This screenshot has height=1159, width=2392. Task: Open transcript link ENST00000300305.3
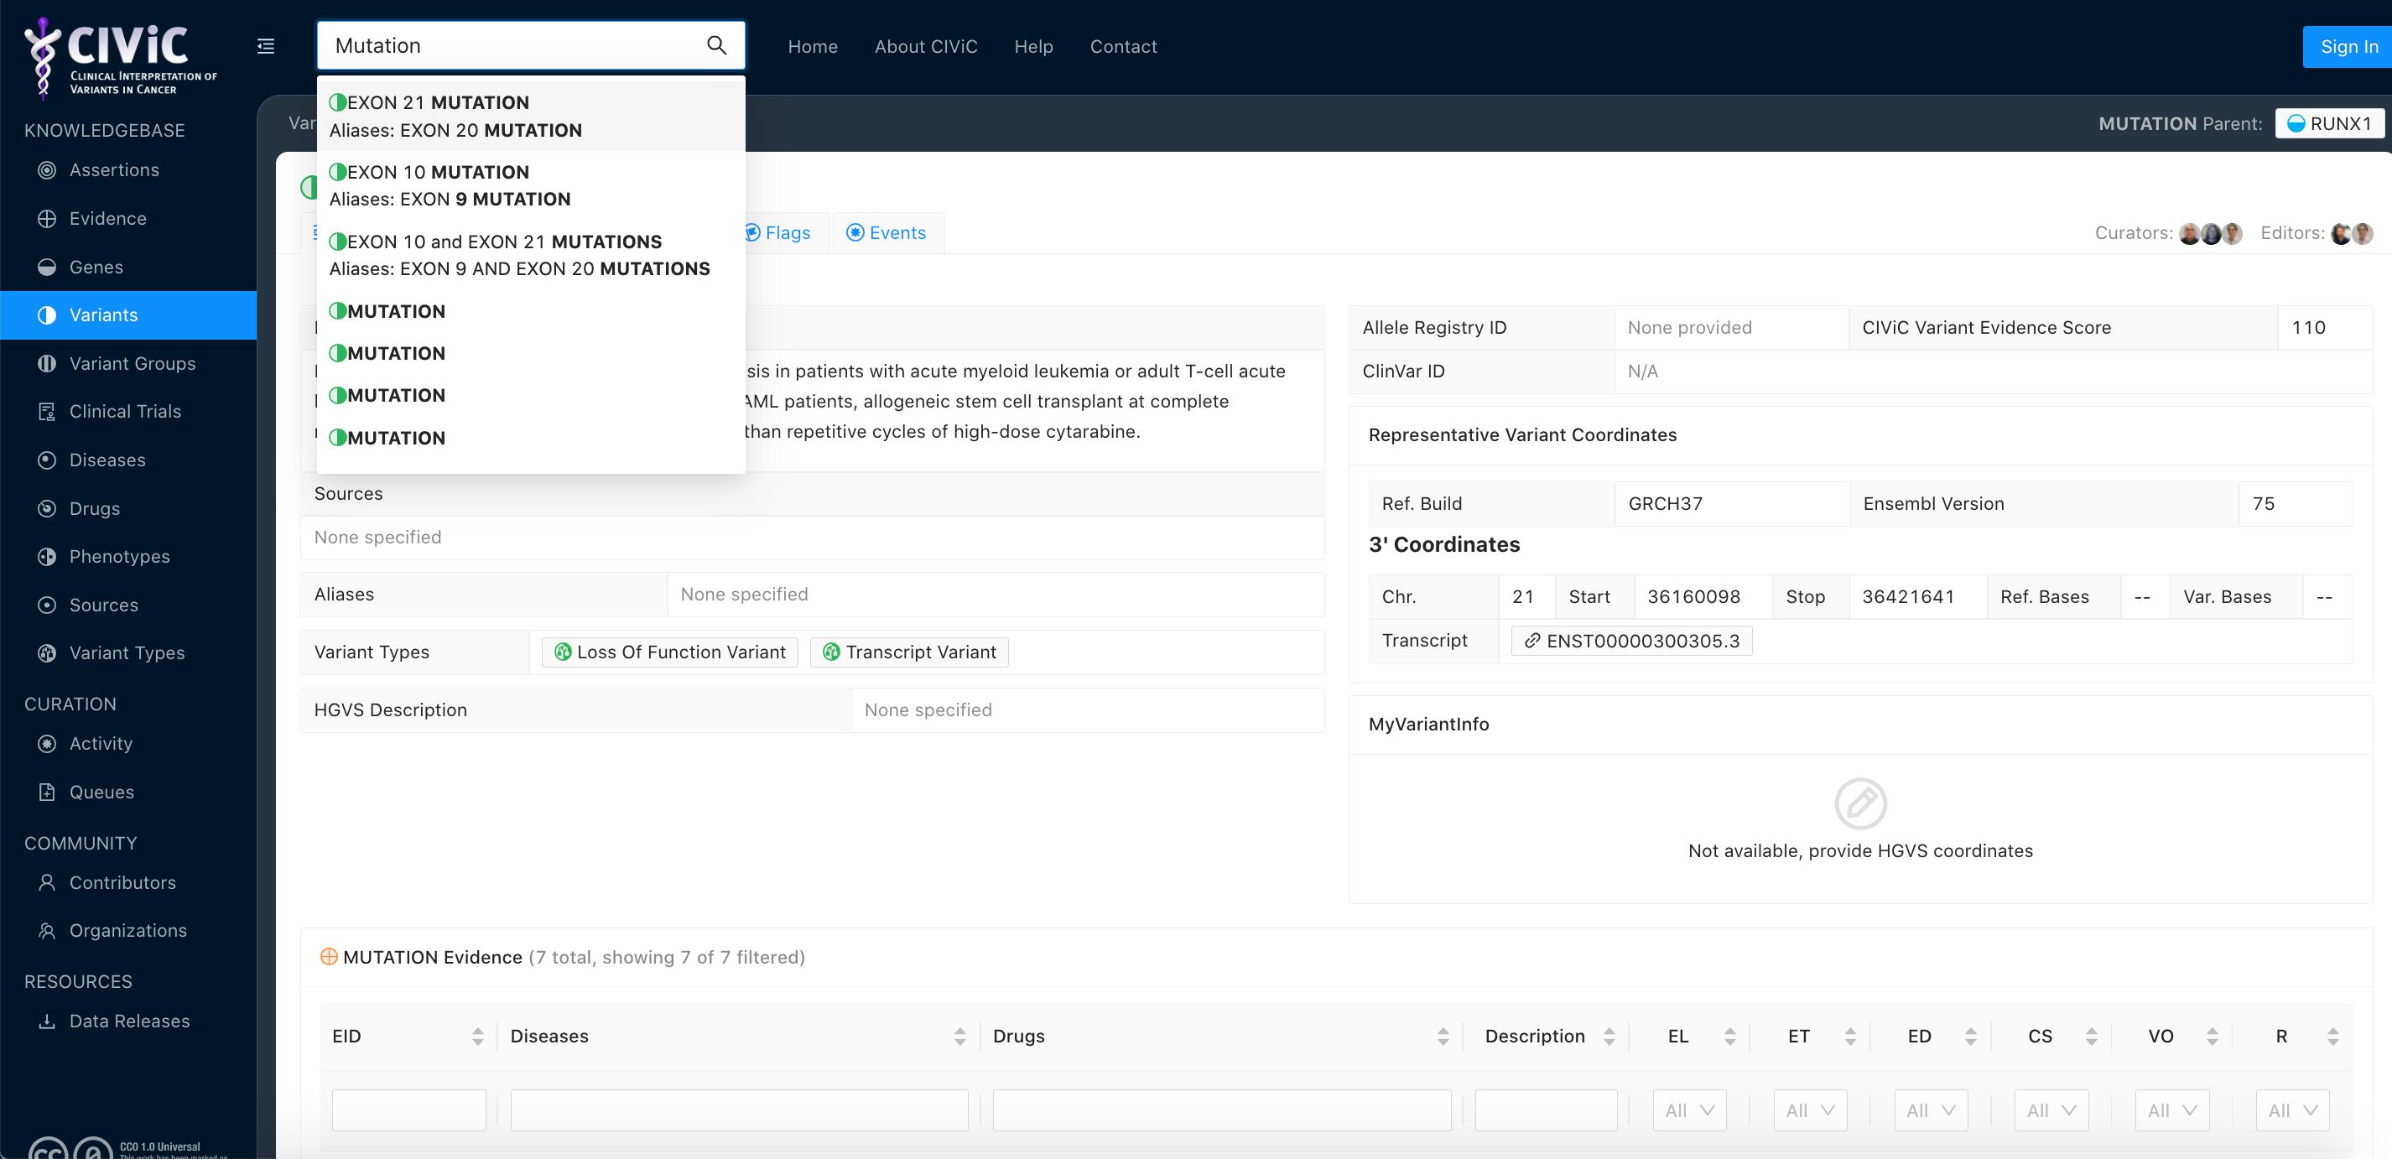[x=1631, y=641]
